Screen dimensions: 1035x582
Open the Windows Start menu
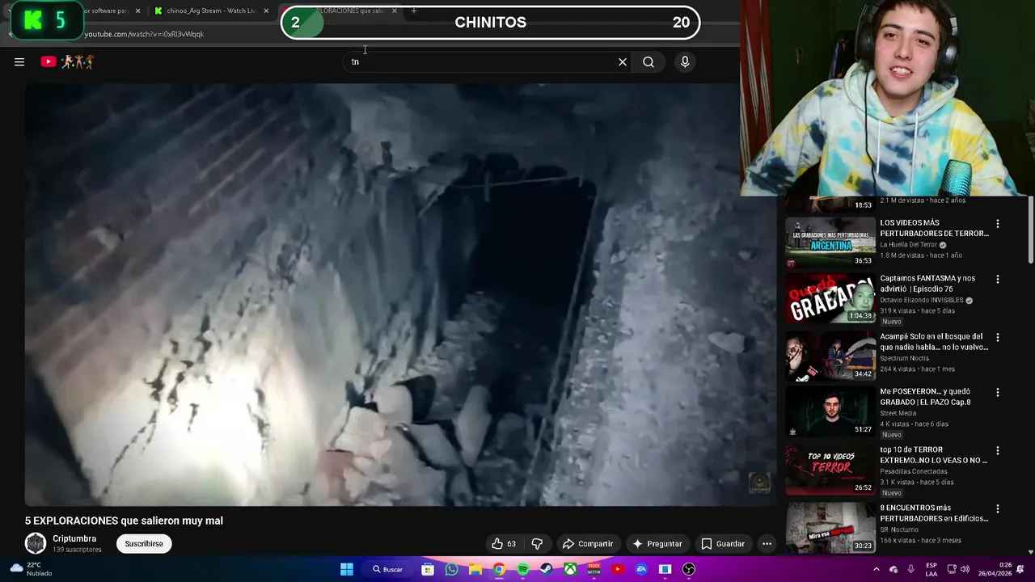tap(346, 569)
